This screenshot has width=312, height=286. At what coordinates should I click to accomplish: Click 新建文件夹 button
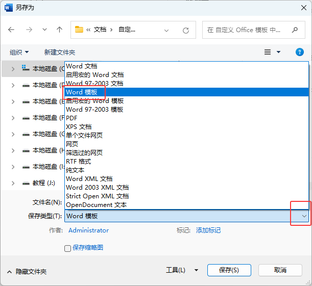(x=60, y=52)
